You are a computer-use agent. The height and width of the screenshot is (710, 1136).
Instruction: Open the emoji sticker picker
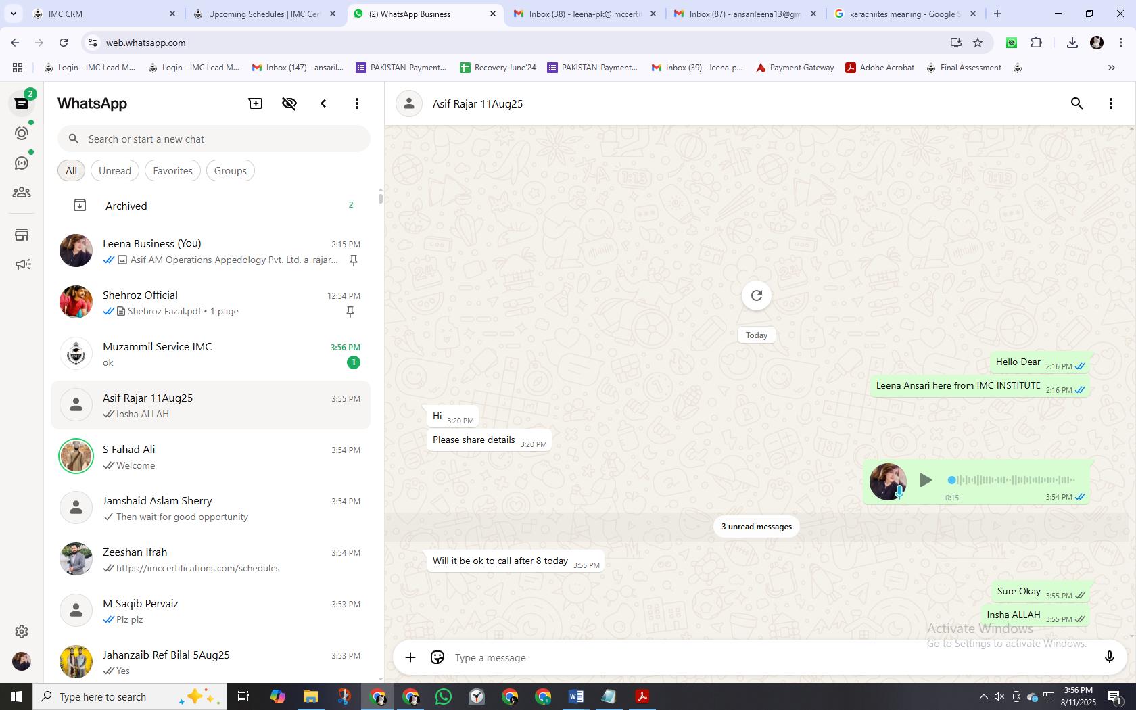[x=437, y=657]
